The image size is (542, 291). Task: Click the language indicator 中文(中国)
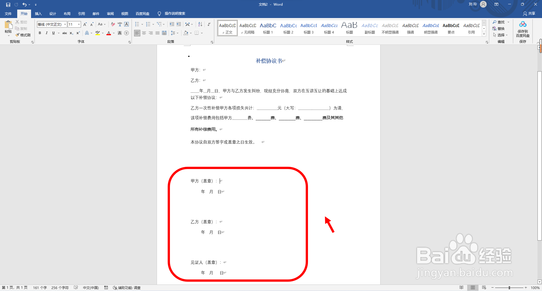(91, 288)
